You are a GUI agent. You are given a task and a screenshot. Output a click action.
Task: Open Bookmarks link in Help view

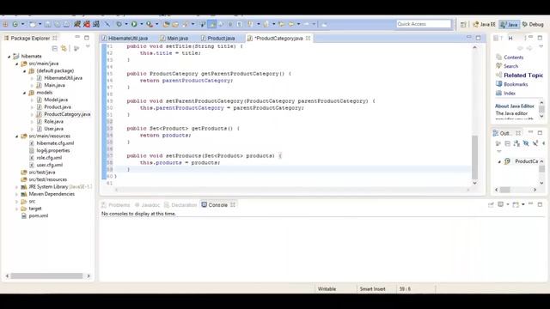tap(516, 84)
